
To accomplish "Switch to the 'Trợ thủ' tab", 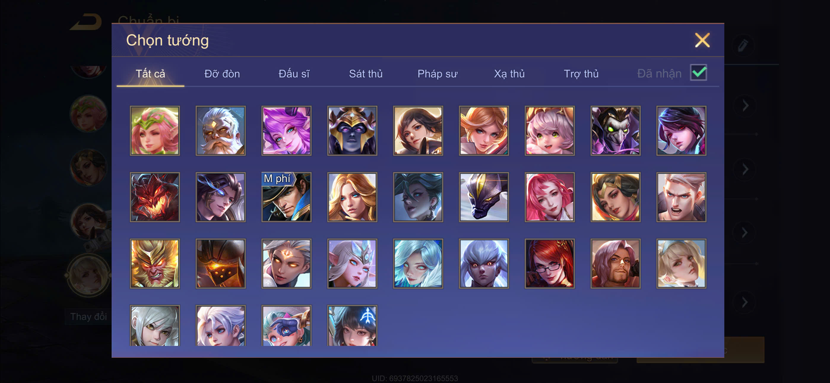I will [x=581, y=74].
